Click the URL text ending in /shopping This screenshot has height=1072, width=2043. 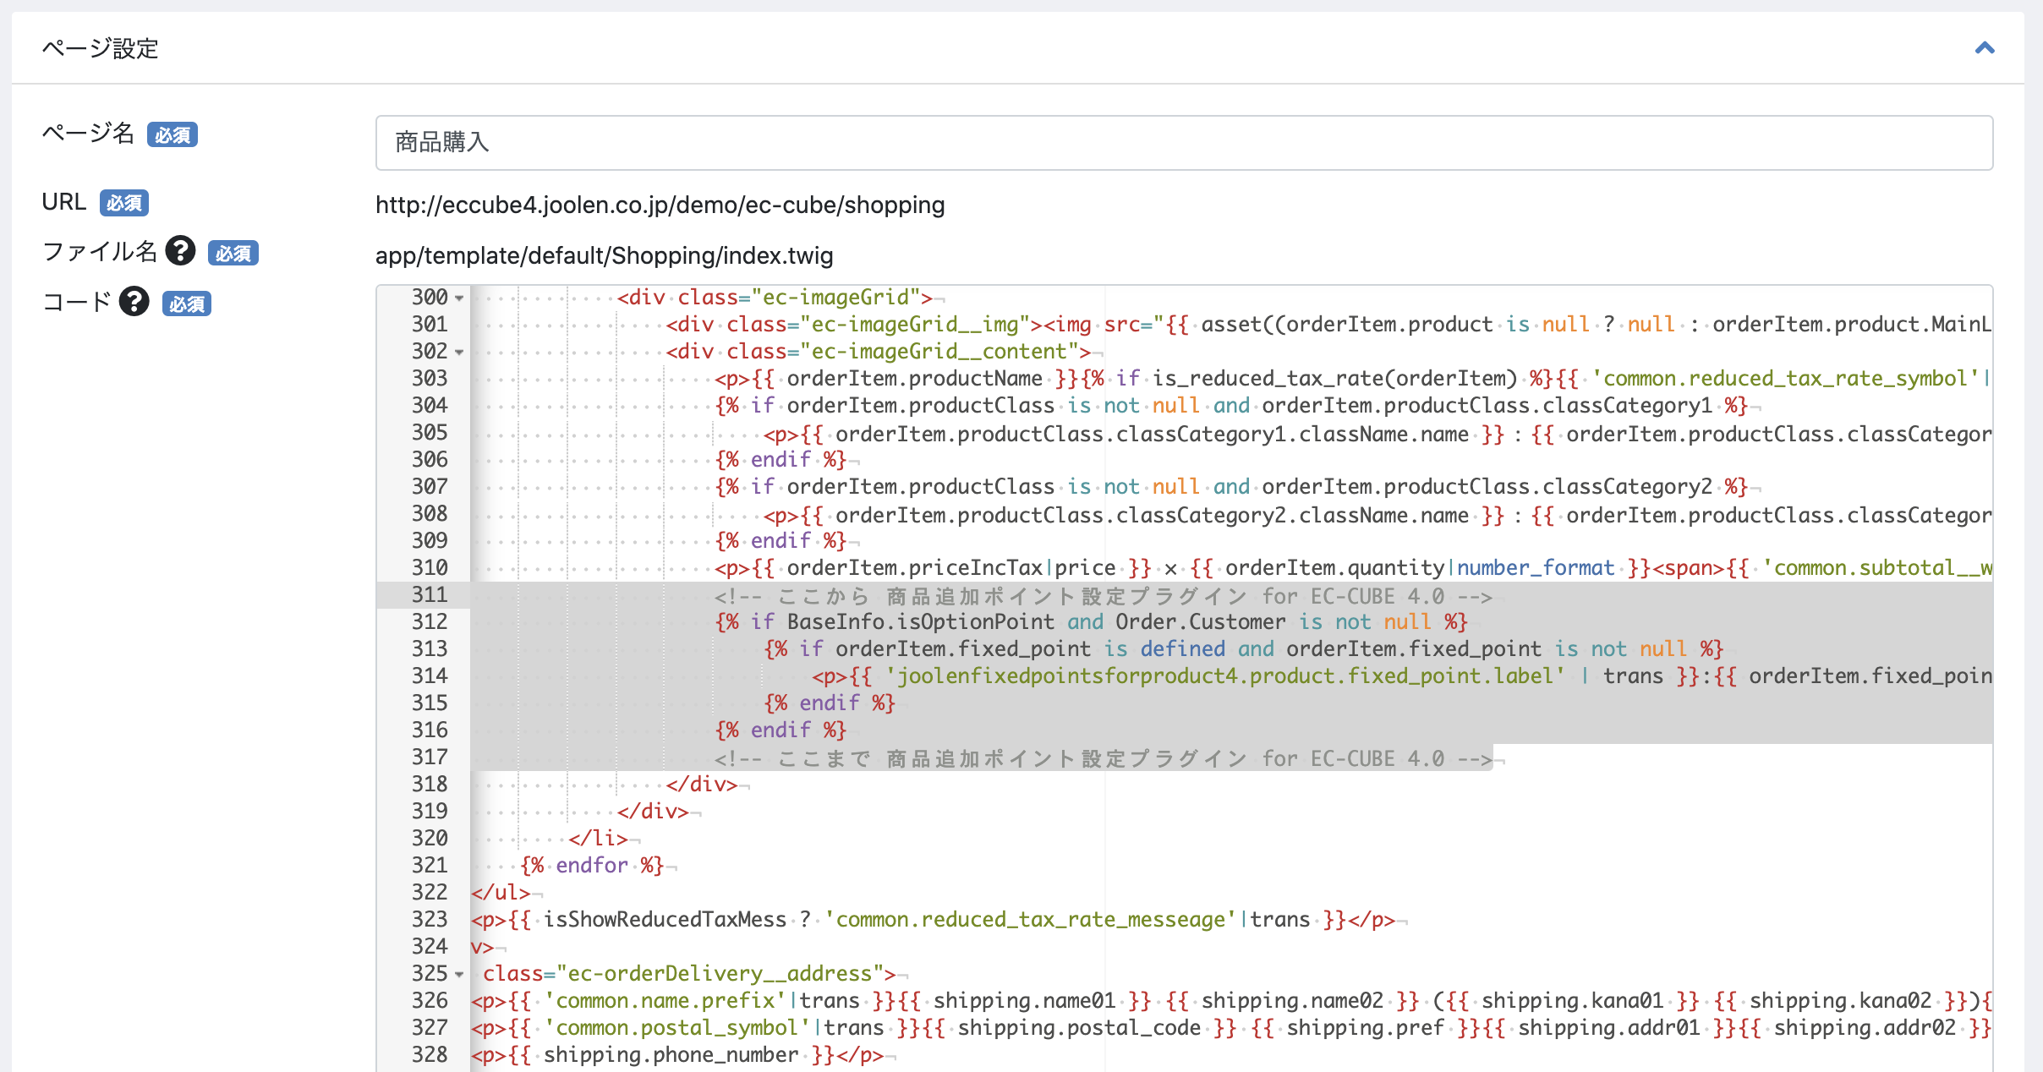(660, 205)
